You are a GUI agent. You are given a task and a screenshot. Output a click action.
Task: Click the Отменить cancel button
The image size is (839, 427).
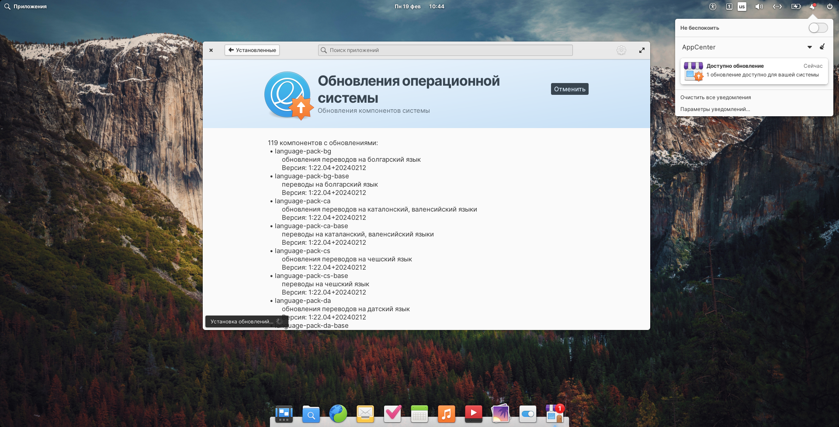569,89
